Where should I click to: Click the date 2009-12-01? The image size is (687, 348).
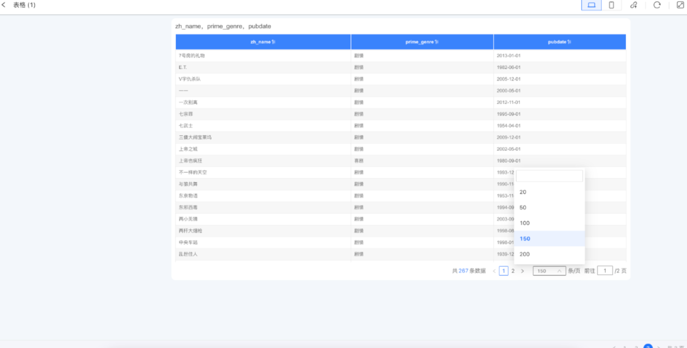509,137
